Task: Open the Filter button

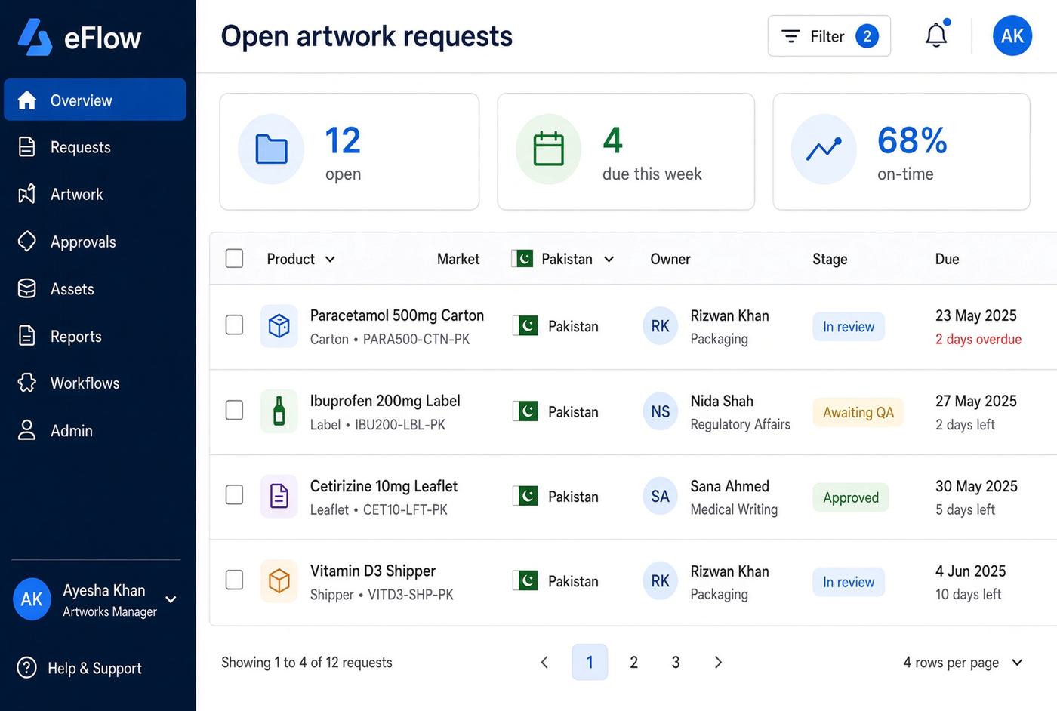Action: point(829,36)
